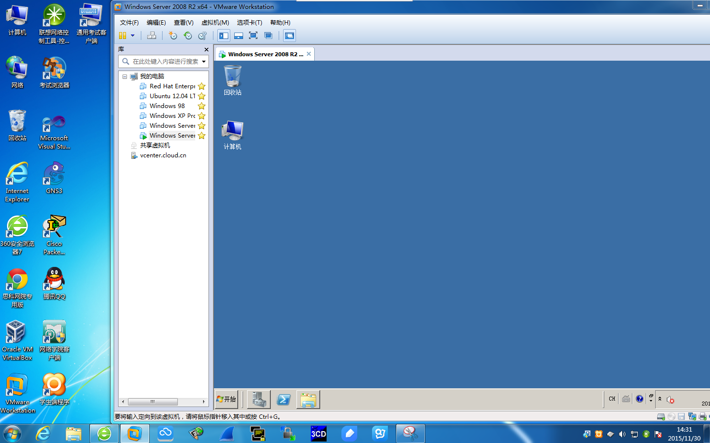Revert to snapshot using green arrow clock icon
Screen dimensions: 710x443
point(188,36)
